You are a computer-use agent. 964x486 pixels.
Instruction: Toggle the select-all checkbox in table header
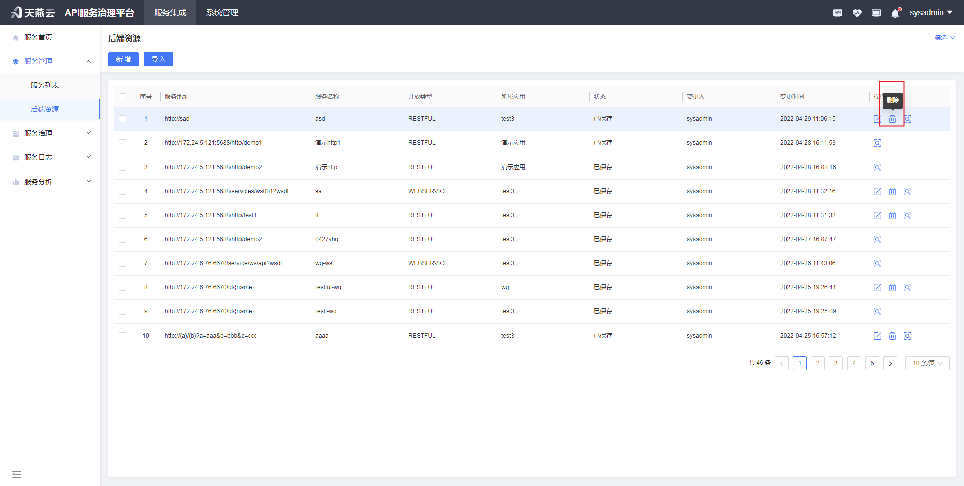point(123,97)
